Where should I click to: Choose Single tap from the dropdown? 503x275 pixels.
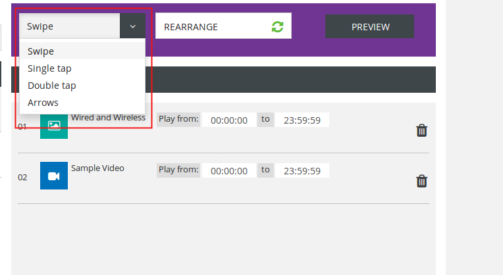click(x=82, y=68)
